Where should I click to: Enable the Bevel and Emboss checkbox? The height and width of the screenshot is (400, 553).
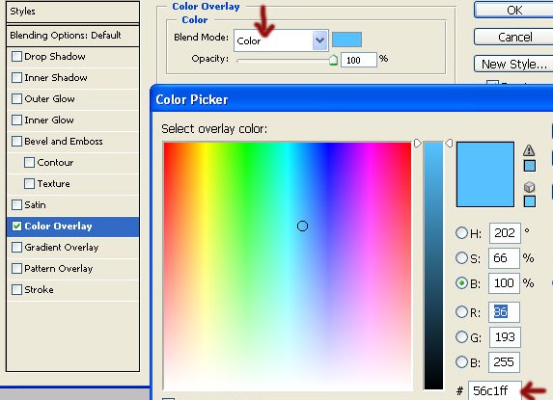16,141
